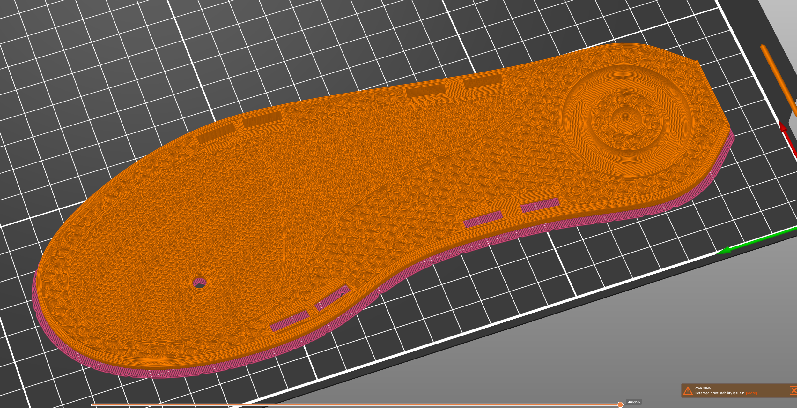Open the More link in the stability warning
The image size is (797, 408).
click(751, 393)
